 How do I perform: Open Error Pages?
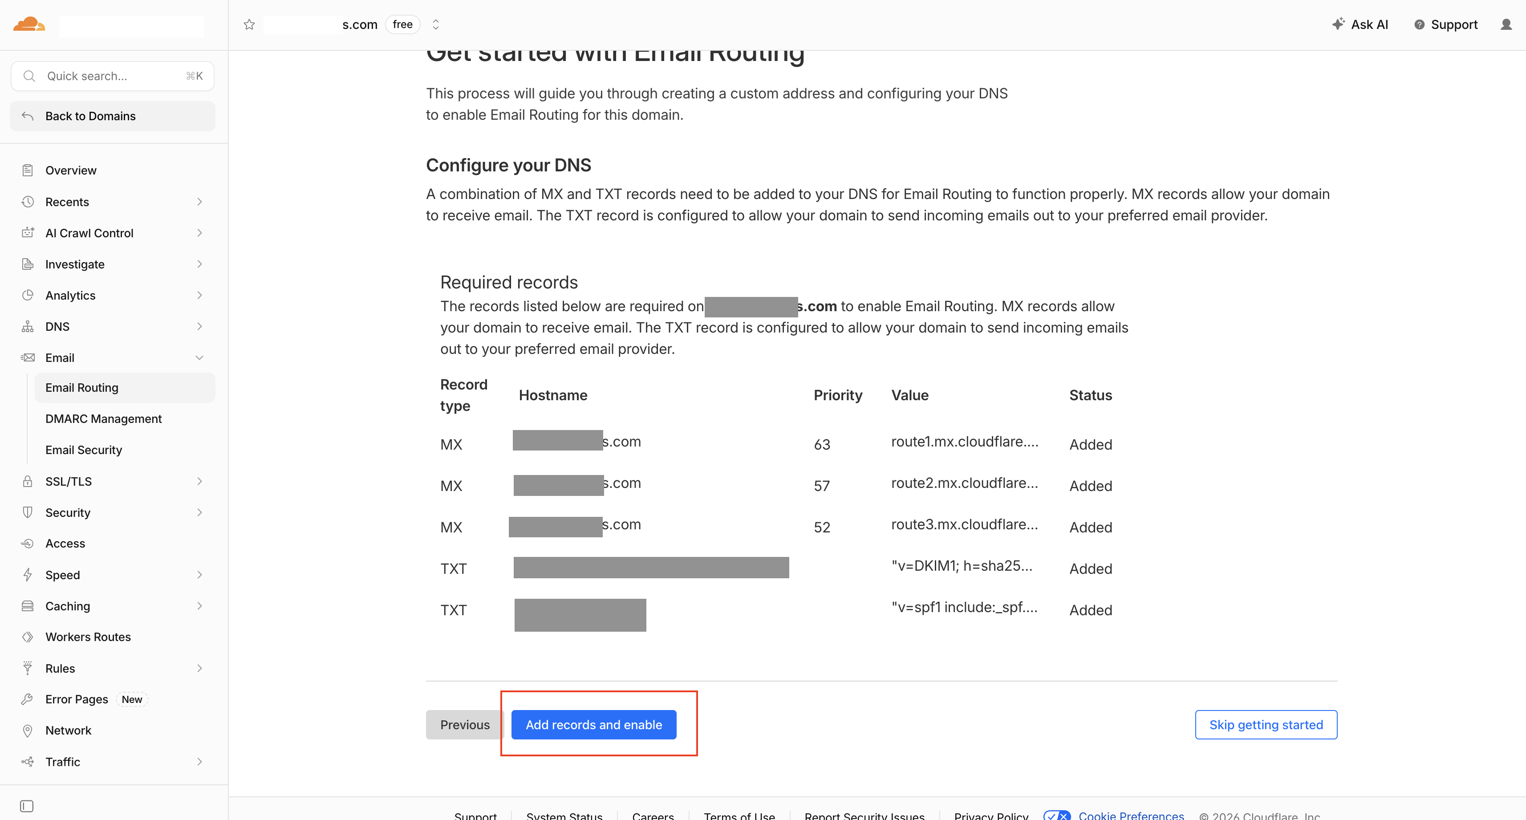pos(77,699)
